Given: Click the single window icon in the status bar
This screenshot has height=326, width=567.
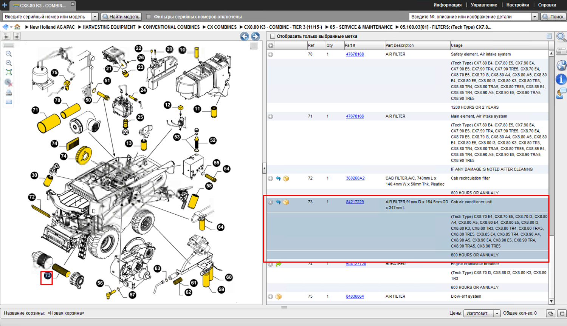Looking at the screenshot, I should [562, 314].
